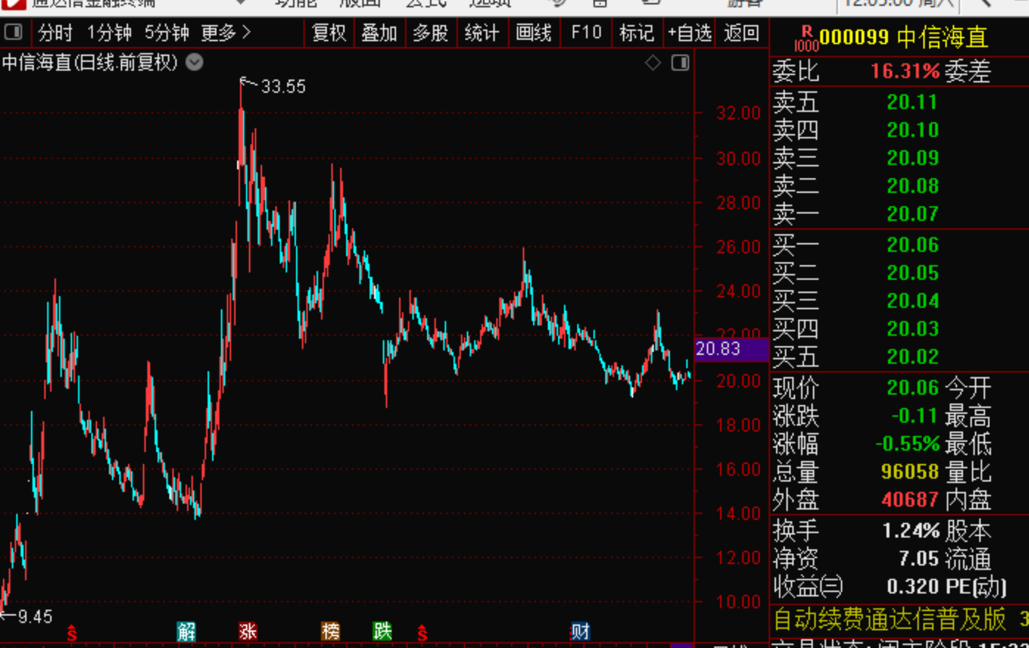The height and width of the screenshot is (648, 1029).
Task: Select the 卖四 price 20.10
Action: [912, 130]
